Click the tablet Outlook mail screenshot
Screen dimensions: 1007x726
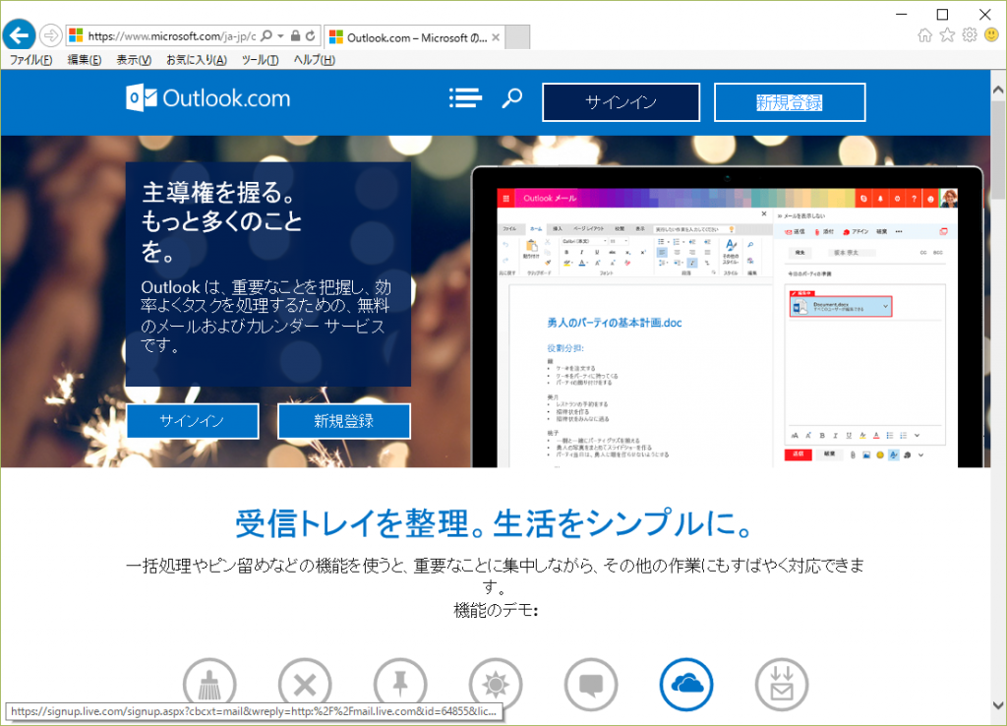[x=728, y=317]
